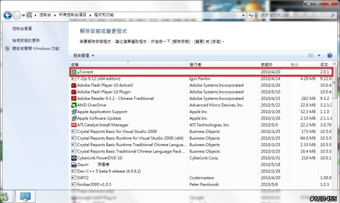
Task: Click ATI Technologies, Inc. publisher cell
Action: point(209,125)
